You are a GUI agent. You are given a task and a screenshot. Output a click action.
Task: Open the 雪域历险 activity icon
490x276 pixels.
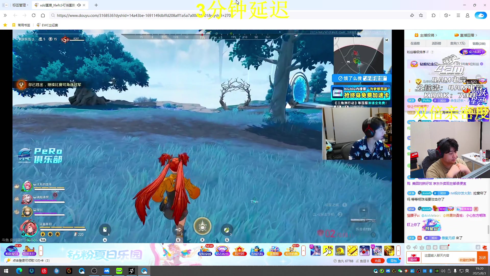click(x=257, y=250)
